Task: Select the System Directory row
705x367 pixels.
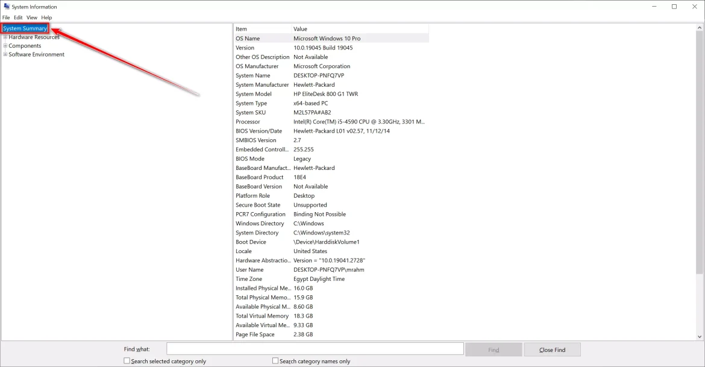Action: pyautogui.click(x=331, y=233)
